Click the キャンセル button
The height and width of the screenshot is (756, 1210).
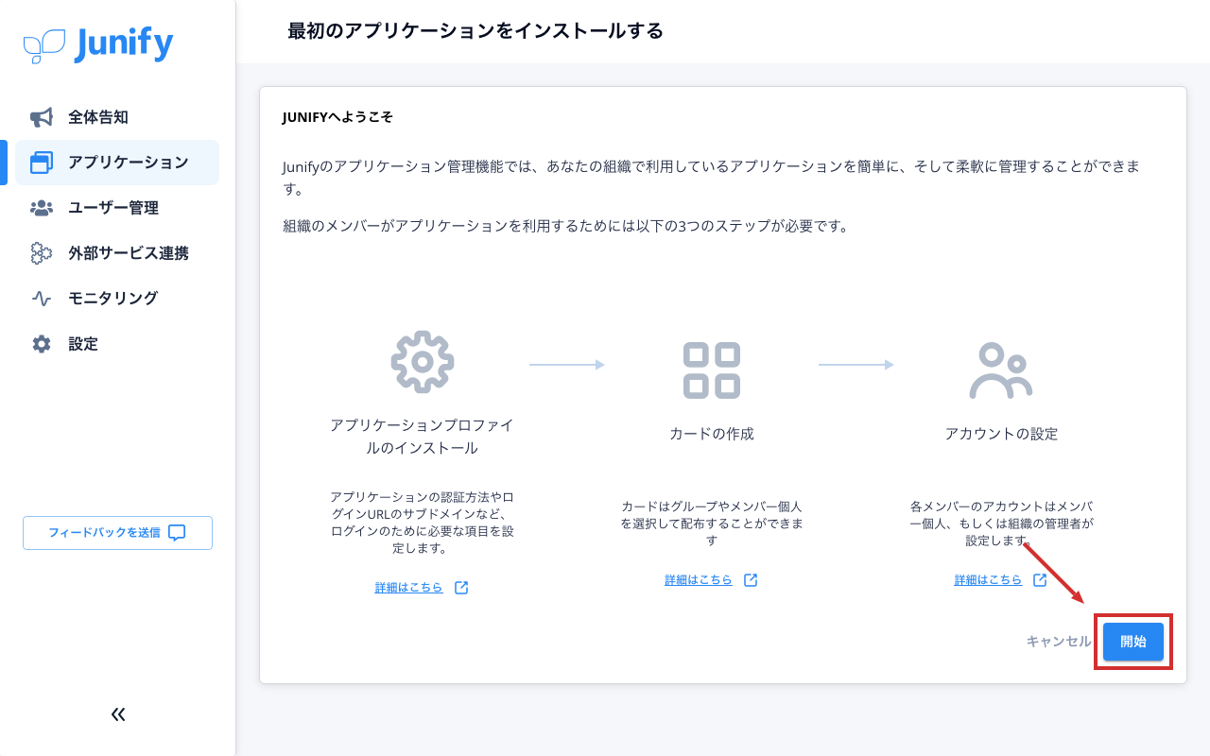(x=1059, y=642)
